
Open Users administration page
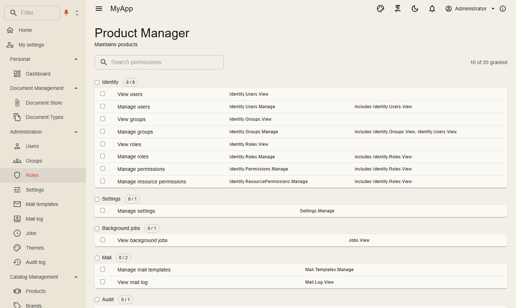pyautogui.click(x=43, y=146)
